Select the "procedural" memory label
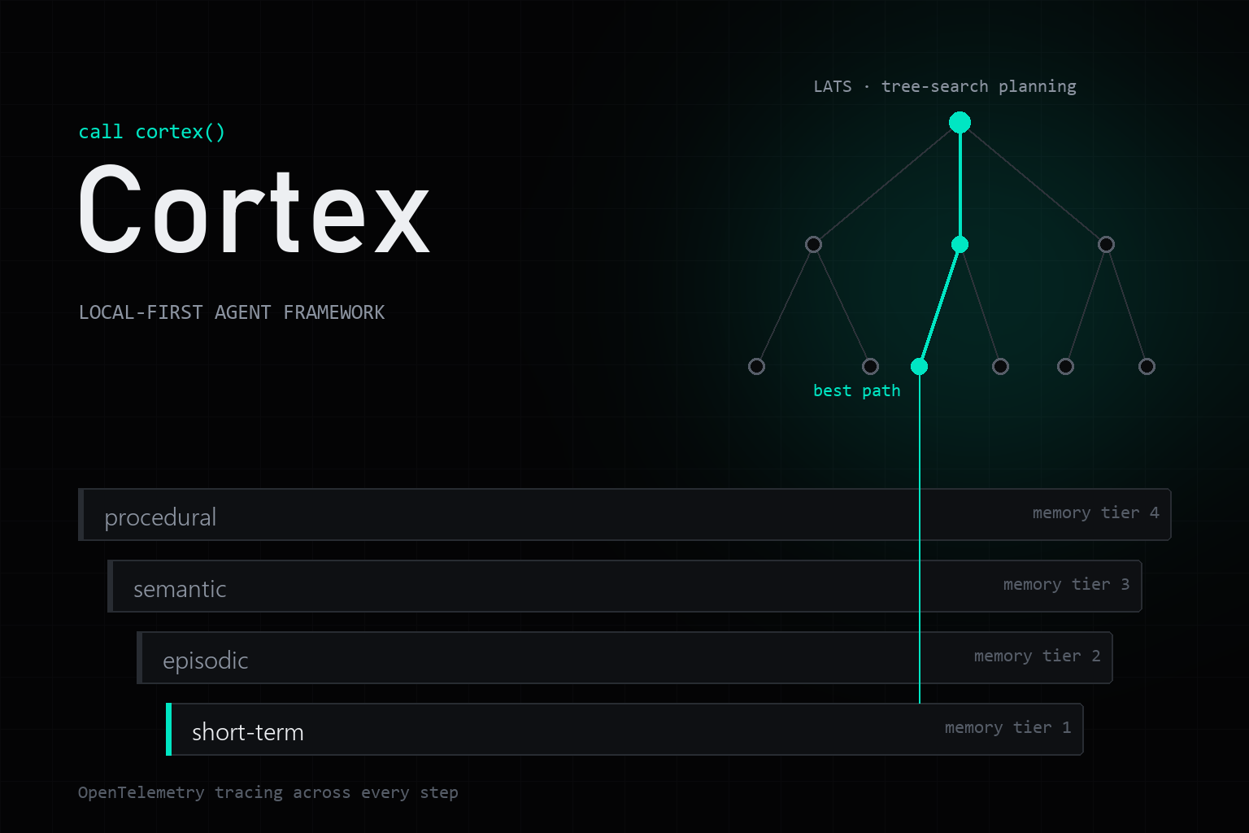This screenshot has width=1249, height=833. pos(160,517)
